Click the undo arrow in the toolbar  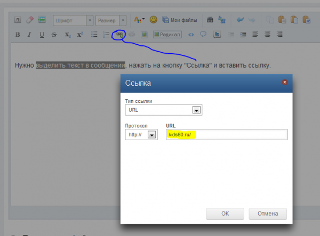(241, 20)
